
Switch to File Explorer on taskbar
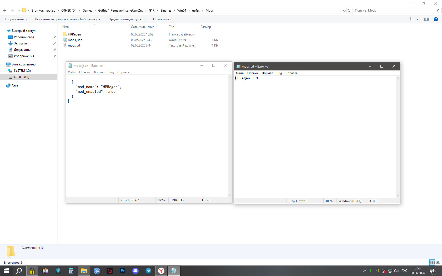[84, 271]
